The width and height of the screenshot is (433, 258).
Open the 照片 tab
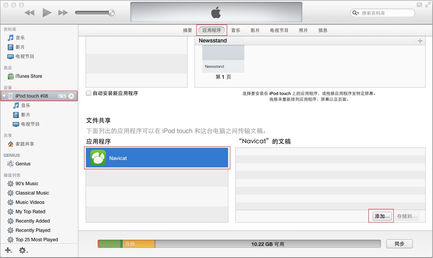click(303, 30)
